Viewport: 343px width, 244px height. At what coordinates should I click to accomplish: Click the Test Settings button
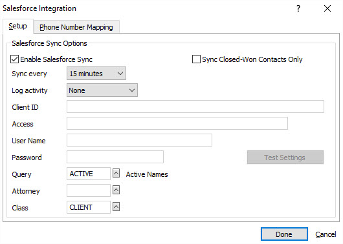285,157
